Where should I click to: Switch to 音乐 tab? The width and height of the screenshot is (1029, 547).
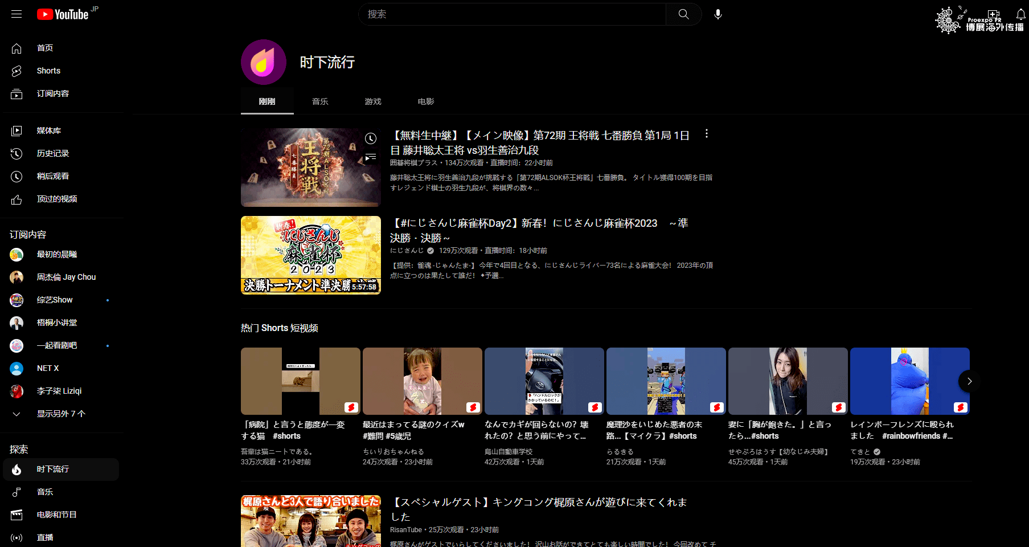320,101
